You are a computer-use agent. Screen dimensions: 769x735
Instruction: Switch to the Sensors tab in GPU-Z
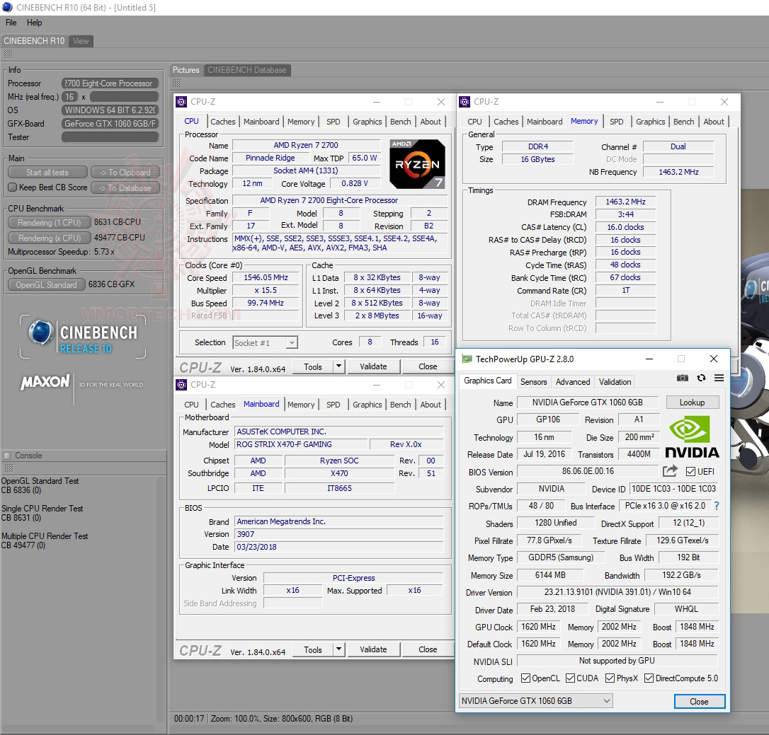533,381
